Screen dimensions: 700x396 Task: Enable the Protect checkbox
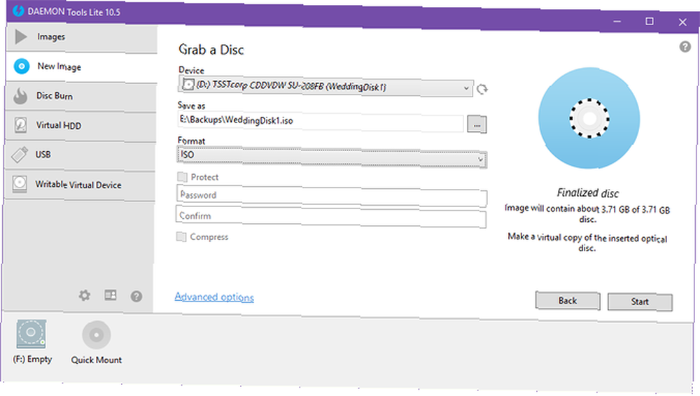point(182,177)
